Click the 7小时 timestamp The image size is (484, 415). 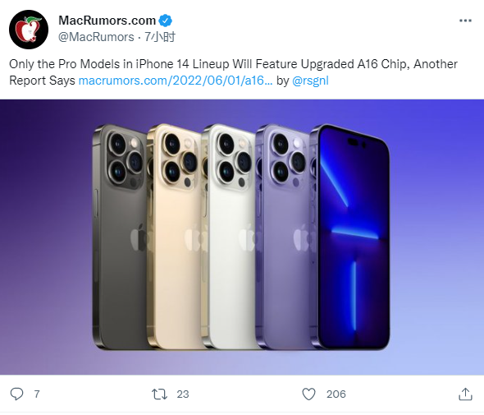coord(160,37)
